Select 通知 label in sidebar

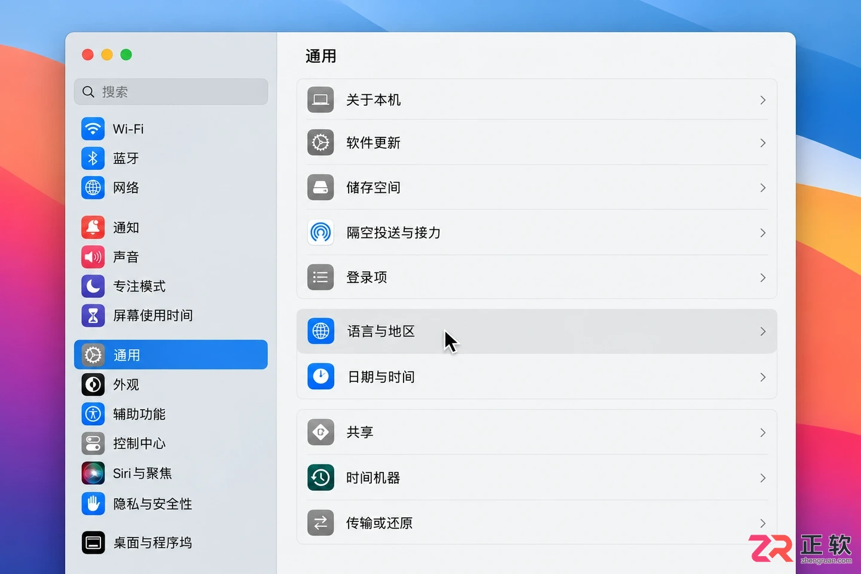tap(126, 227)
